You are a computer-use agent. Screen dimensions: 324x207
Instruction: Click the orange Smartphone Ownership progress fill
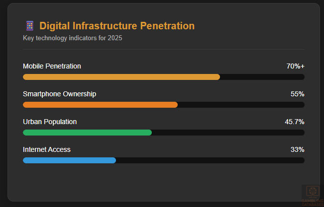(100, 105)
